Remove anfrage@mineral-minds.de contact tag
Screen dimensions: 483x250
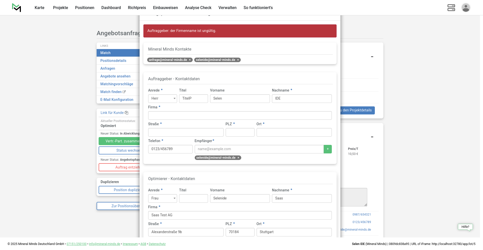click(190, 60)
